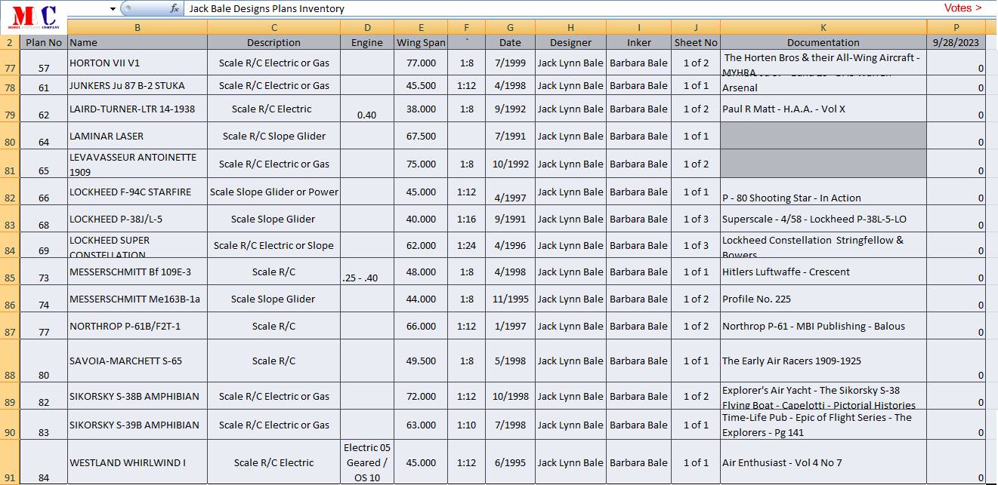Select the 'MESSERSCHMITT Bf 109E-3' cell
Screen dimensions: 998x485
click(137, 272)
